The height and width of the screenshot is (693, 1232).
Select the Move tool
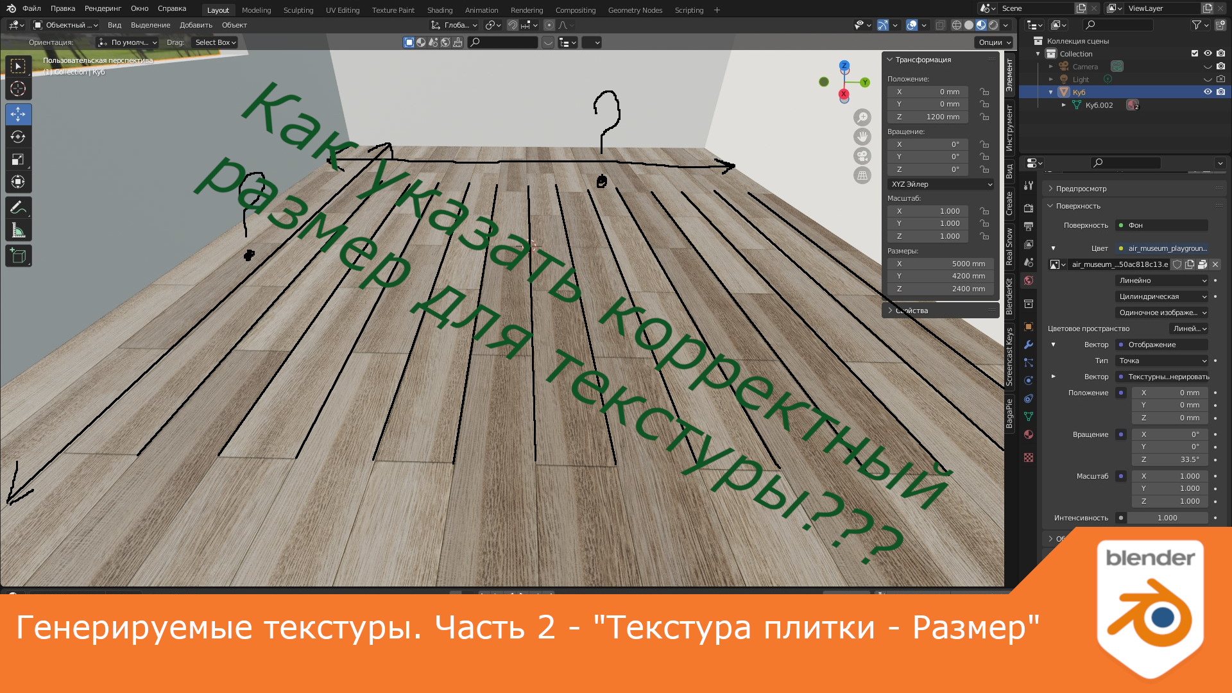click(x=18, y=116)
